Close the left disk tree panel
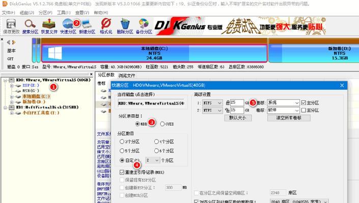 coord(91,74)
